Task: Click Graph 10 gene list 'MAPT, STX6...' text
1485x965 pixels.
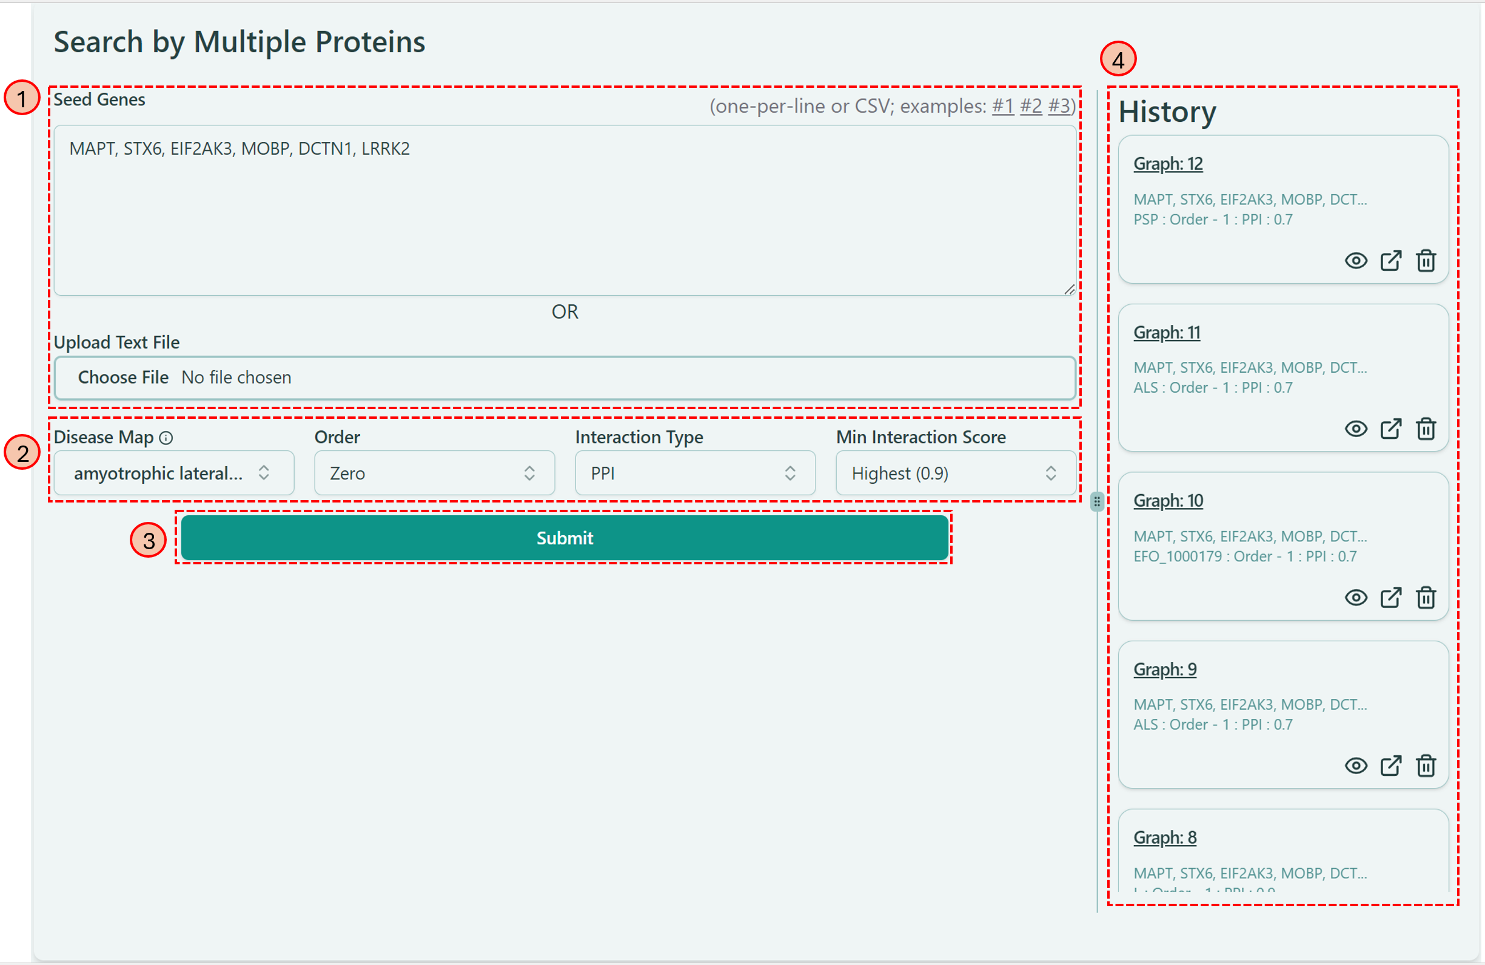Action: pyautogui.click(x=1250, y=536)
